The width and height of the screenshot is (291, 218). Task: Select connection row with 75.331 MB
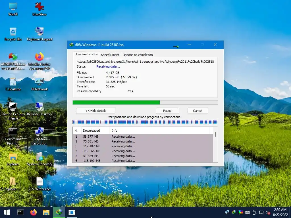click(143, 141)
